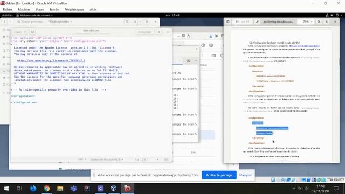Open Microsoft Teams from the Windows taskbar
Viewport: 345px width, 194px height.
click(x=74, y=189)
